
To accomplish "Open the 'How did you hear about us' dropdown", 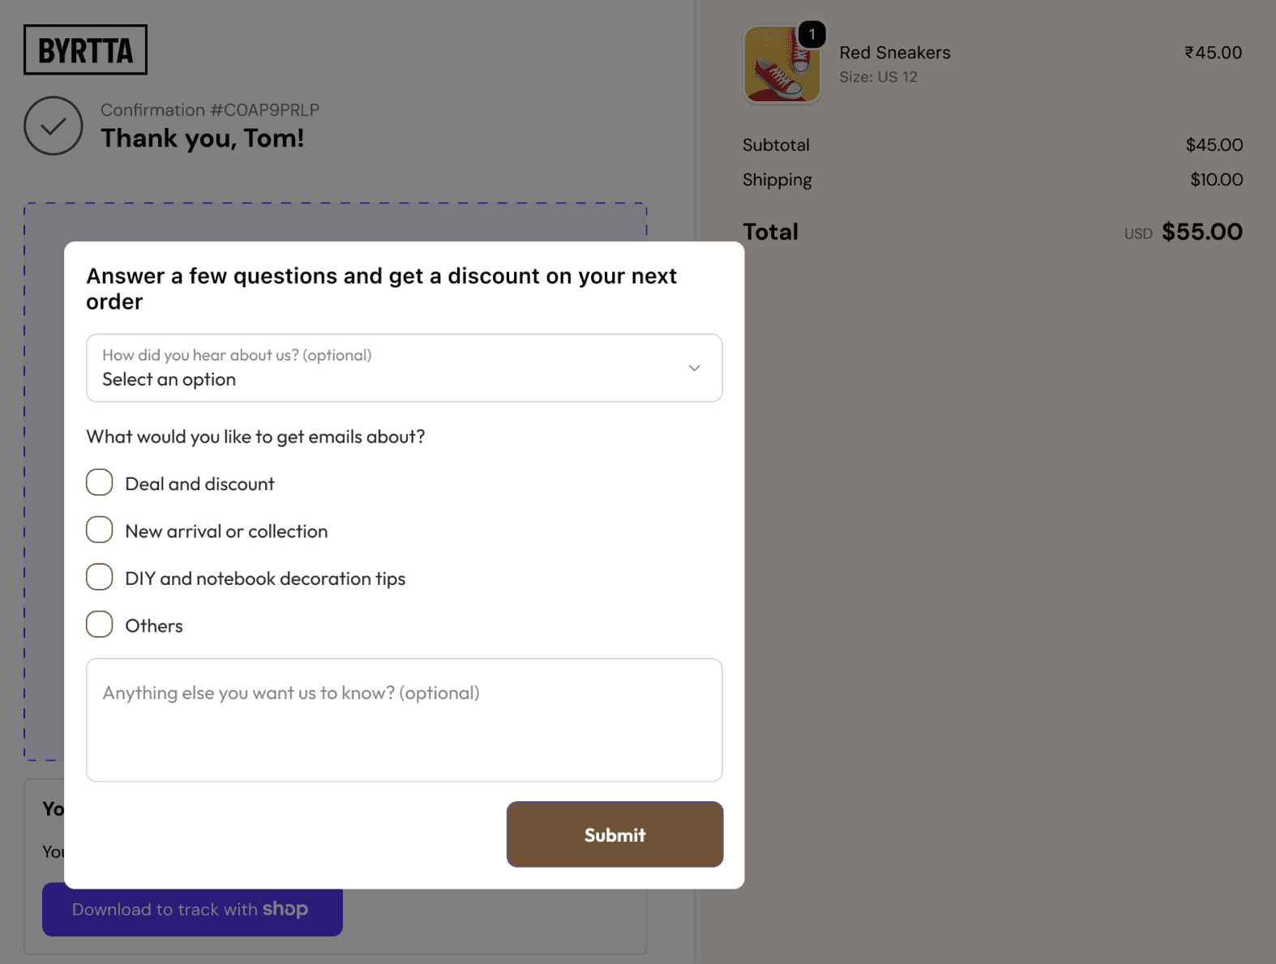I will (404, 368).
